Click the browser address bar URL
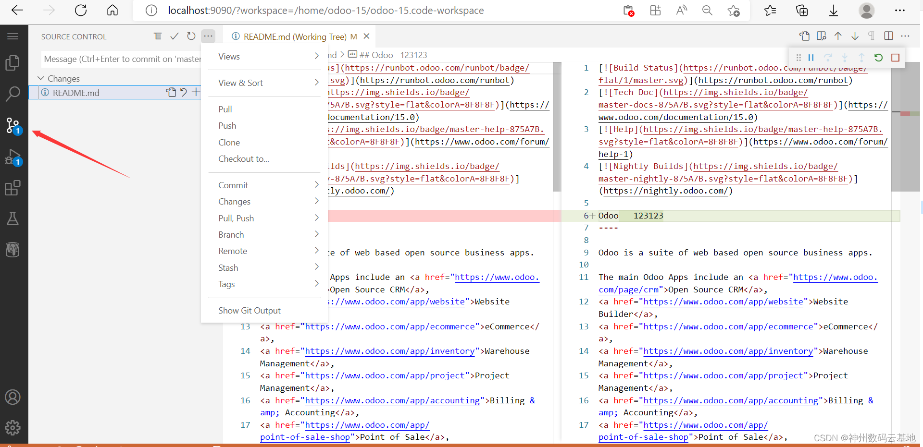 (326, 11)
